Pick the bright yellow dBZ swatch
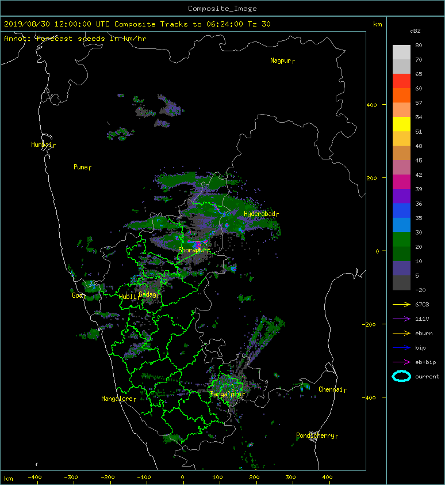445x485 pixels. click(401, 124)
